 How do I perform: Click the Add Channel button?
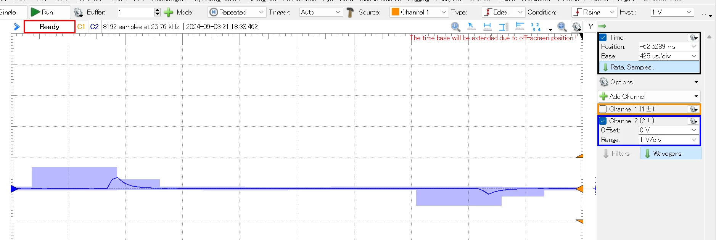tap(649, 97)
